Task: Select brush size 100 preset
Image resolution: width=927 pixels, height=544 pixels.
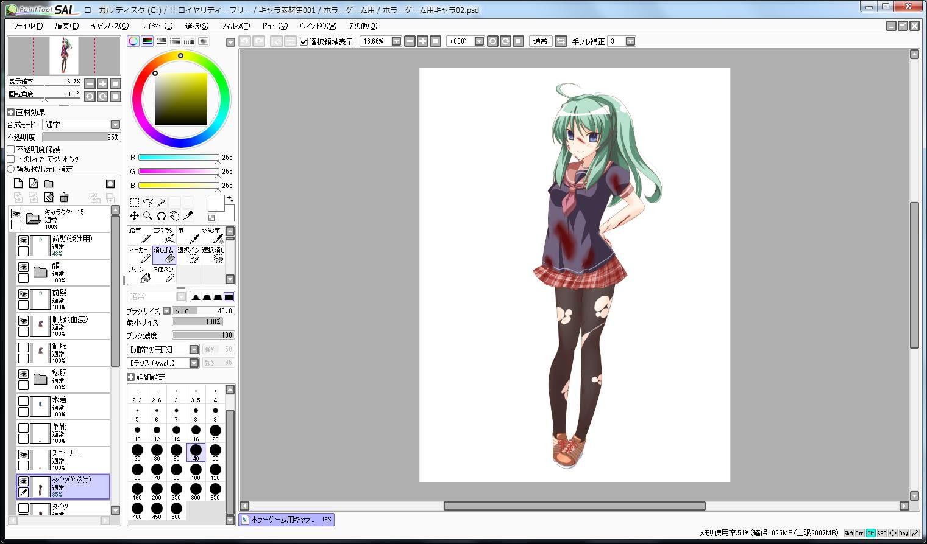Action: click(196, 472)
